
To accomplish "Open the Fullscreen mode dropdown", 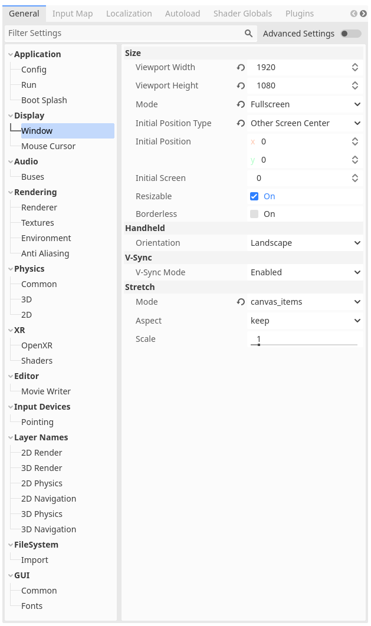I will pos(305,104).
